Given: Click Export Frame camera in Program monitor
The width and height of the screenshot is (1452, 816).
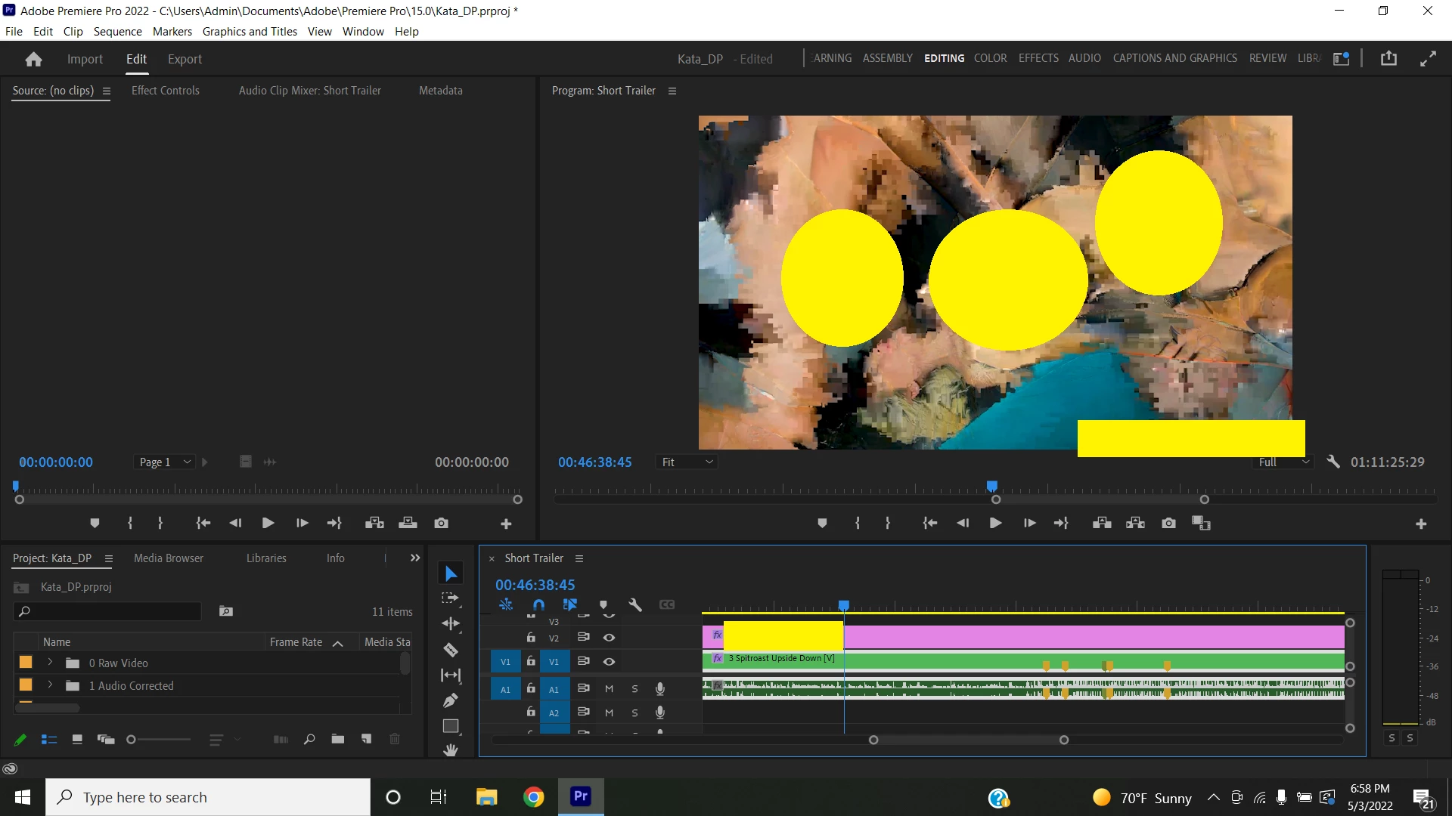Looking at the screenshot, I should [1168, 523].
